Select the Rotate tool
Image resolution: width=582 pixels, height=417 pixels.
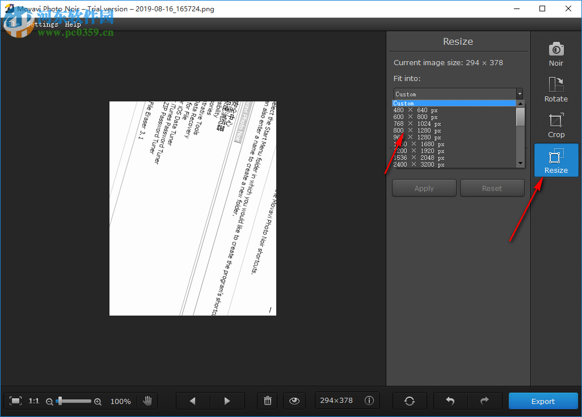tap(555, 90)
